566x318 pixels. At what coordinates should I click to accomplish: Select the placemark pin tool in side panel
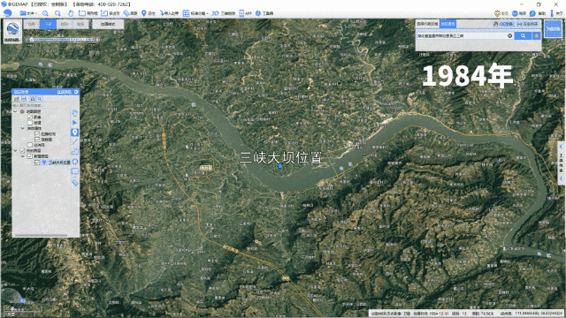[x=74, y=132]
